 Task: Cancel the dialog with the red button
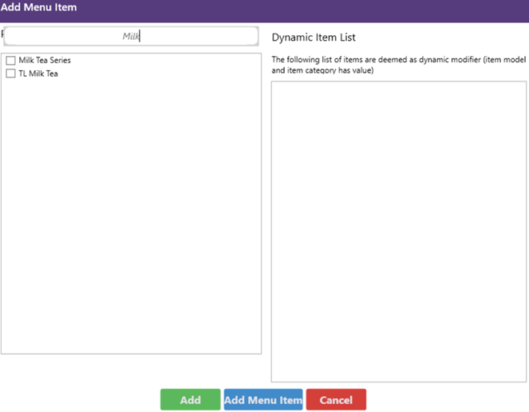(x=336, y=400)
